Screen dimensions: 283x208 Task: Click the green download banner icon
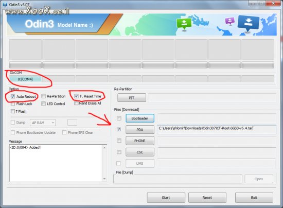[x=184, y=24]
